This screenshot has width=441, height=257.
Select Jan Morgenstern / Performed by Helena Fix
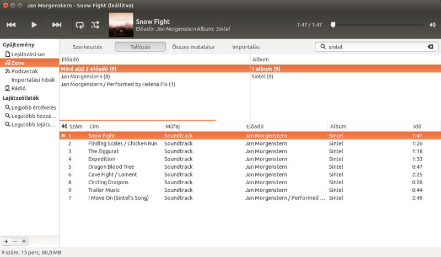[x=154, y=84]
